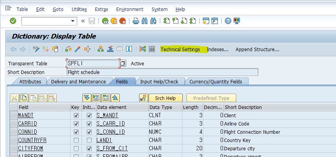The image size is (336, 157).
Task: Click the yellow Exit icon
Action: [x=114, y=21]
